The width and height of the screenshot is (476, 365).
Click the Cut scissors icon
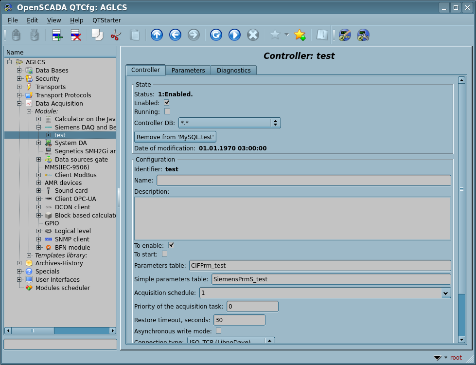tap(116, 35)
